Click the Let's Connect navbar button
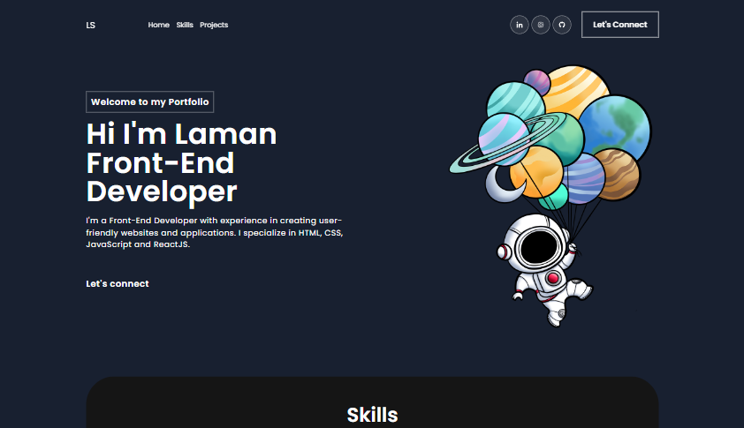 [619, 25]
